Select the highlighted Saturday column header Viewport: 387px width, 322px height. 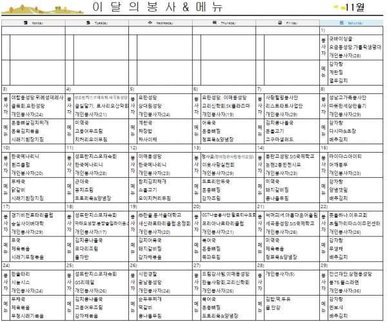(x=351, y=23)
